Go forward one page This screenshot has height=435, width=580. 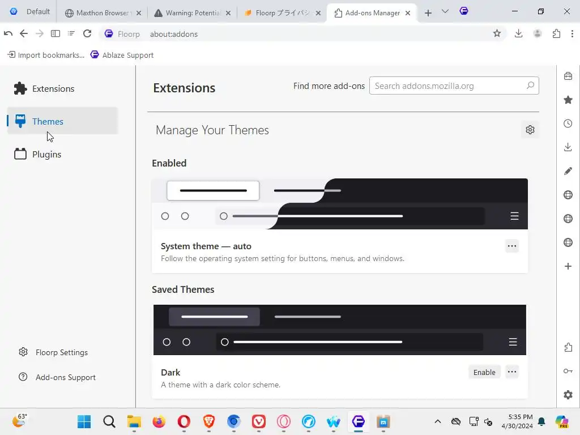point(39,33)
